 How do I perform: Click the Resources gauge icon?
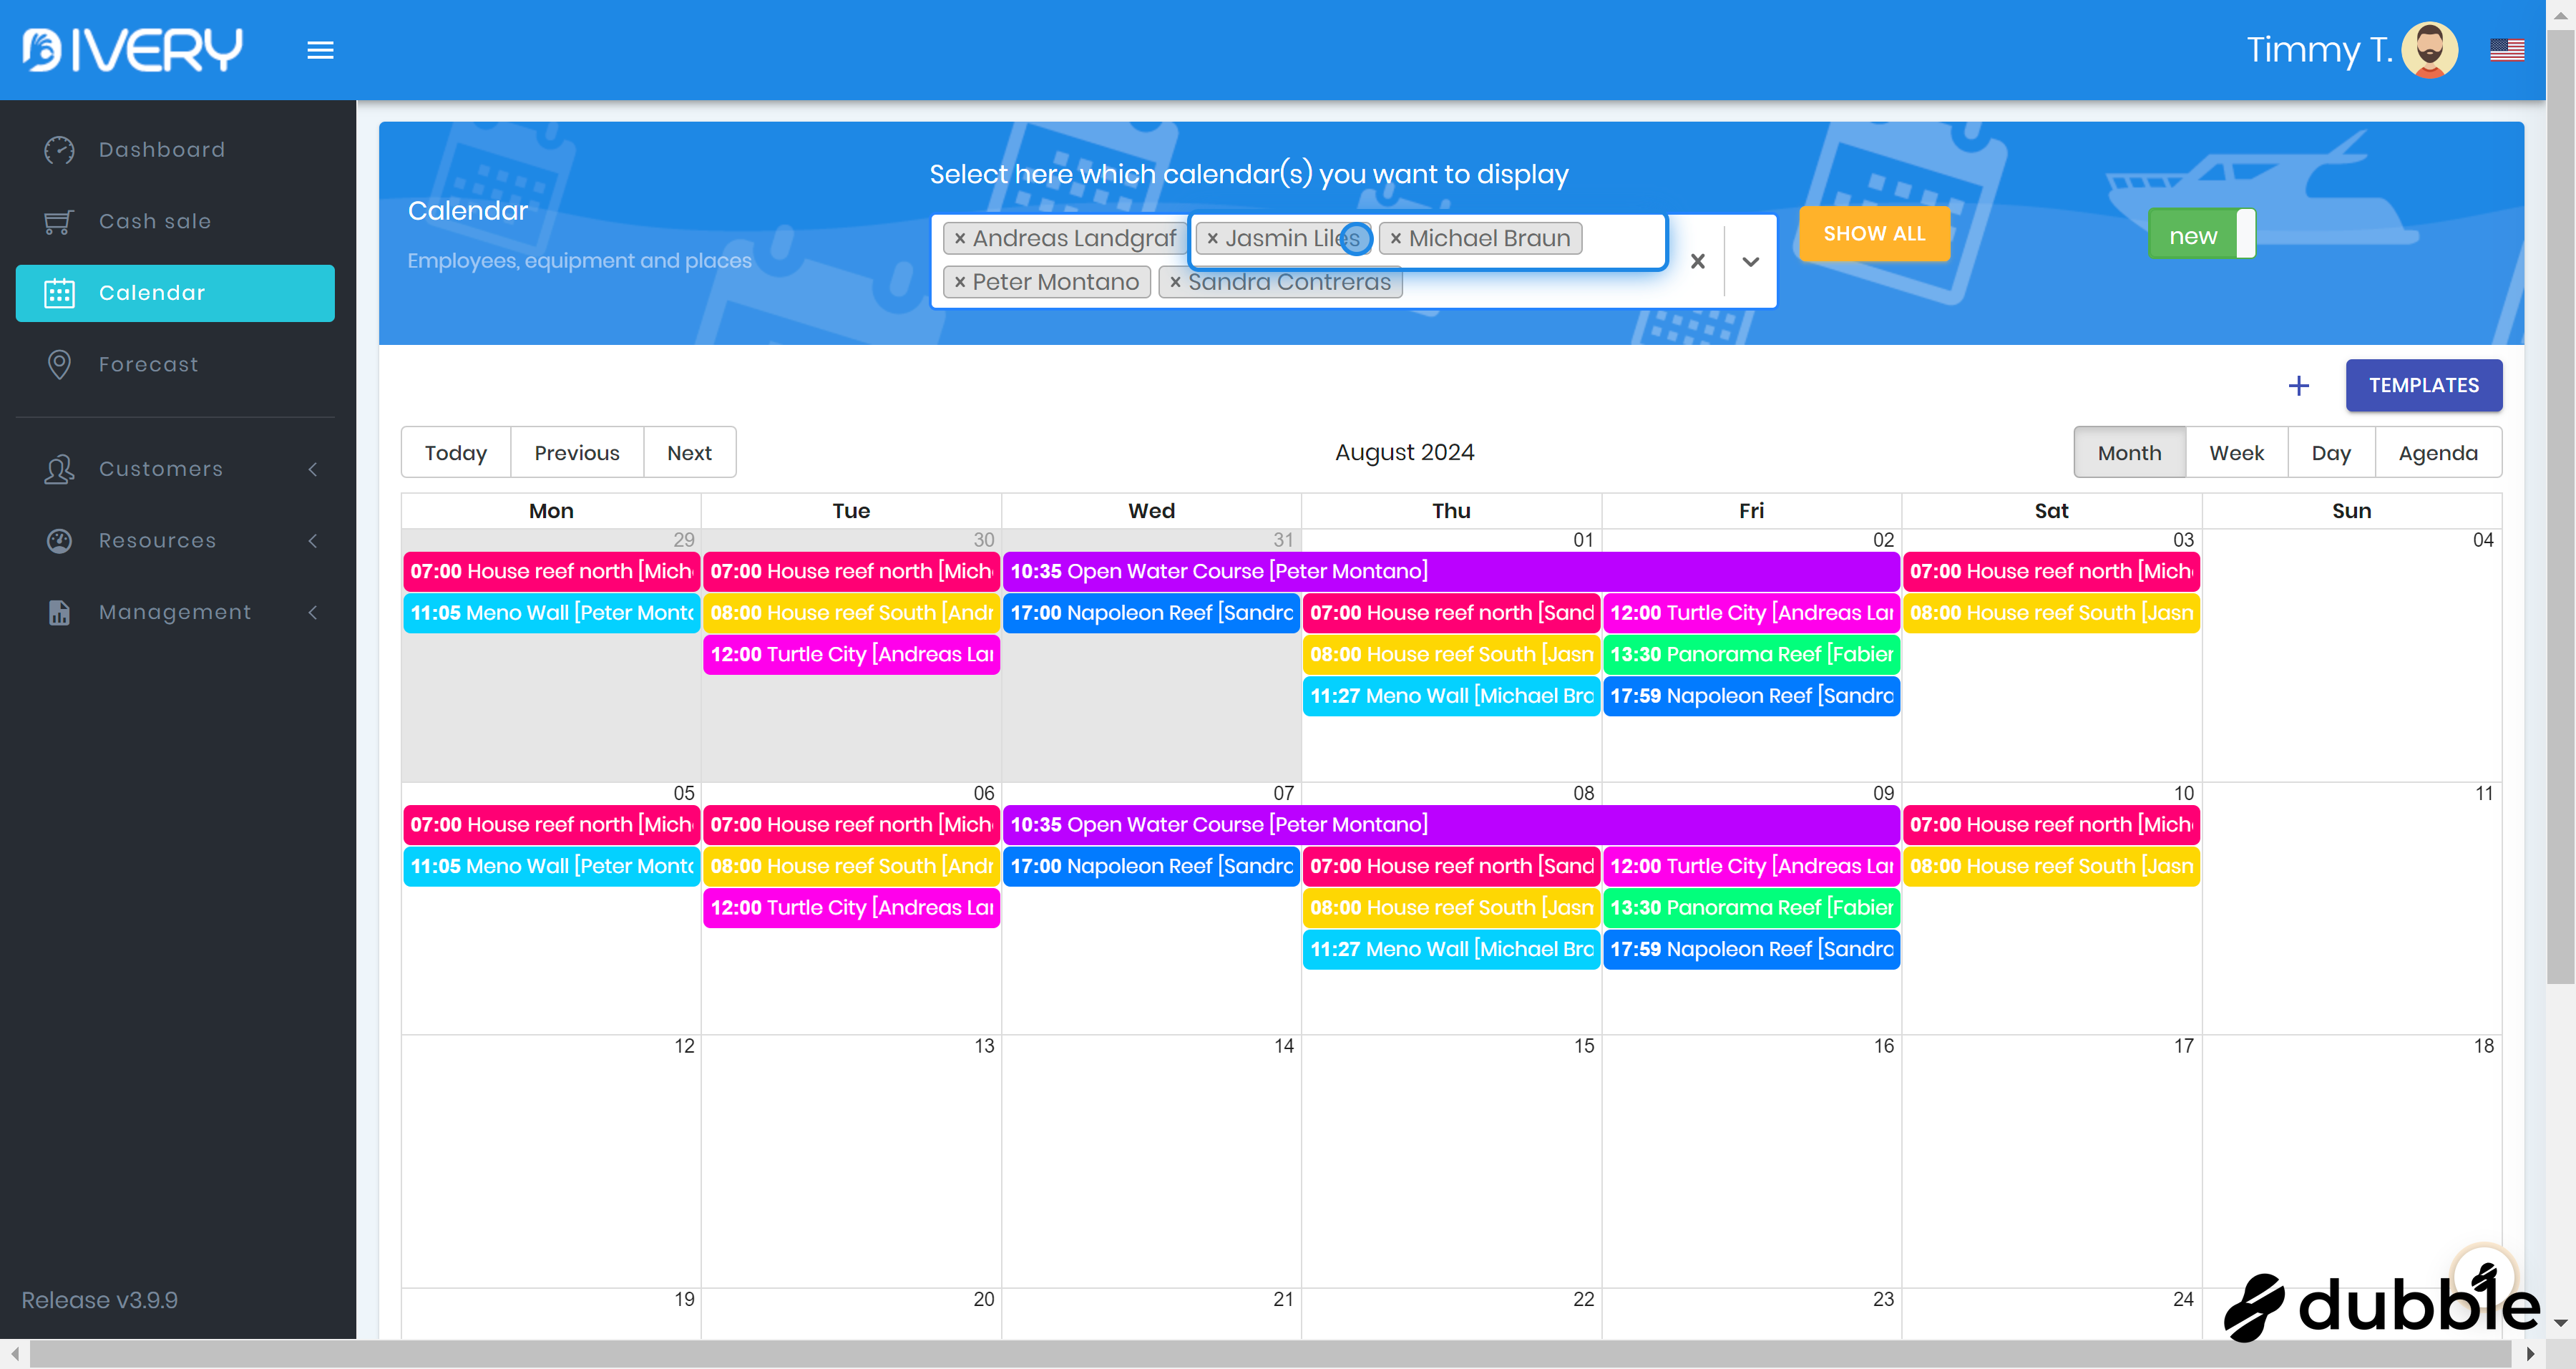coord(59,541)
